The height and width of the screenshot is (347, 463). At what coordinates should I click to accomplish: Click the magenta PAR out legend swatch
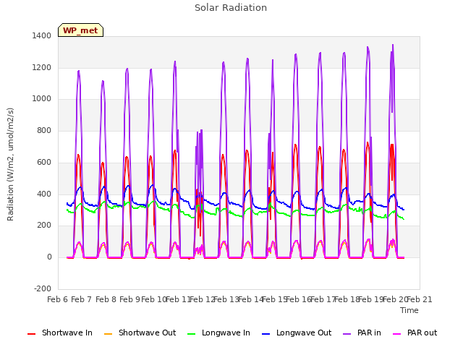click(x=397, y=334)
